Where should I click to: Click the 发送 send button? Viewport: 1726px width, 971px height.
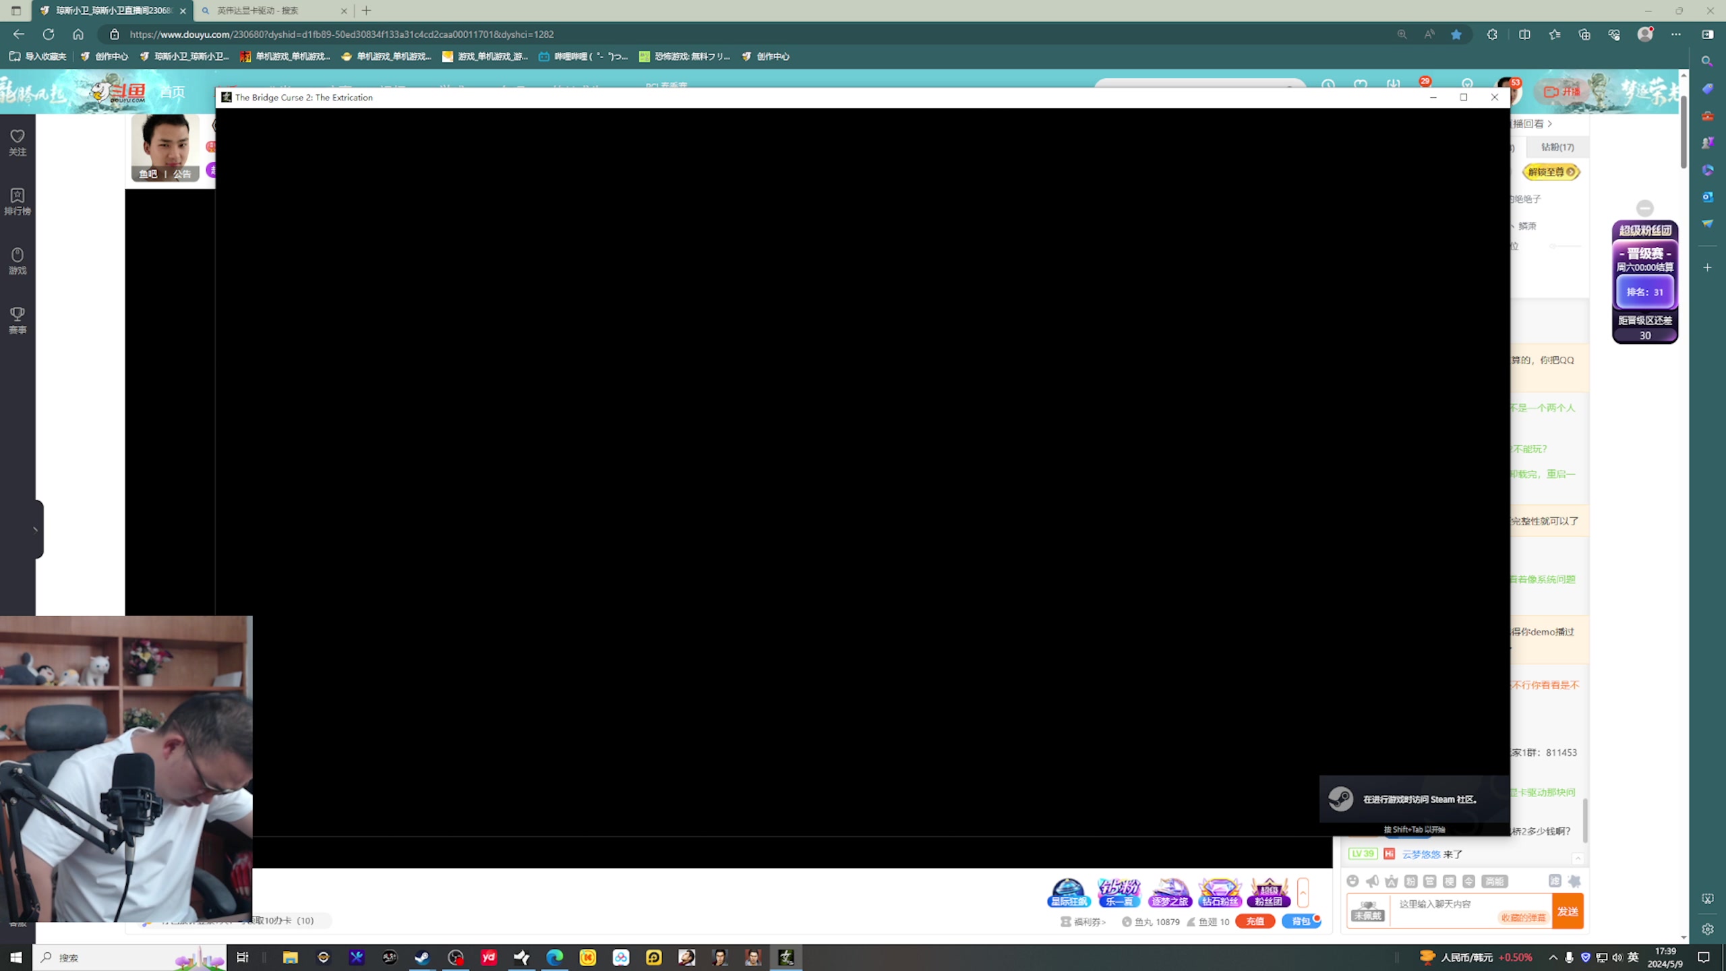coord(1568,911)
